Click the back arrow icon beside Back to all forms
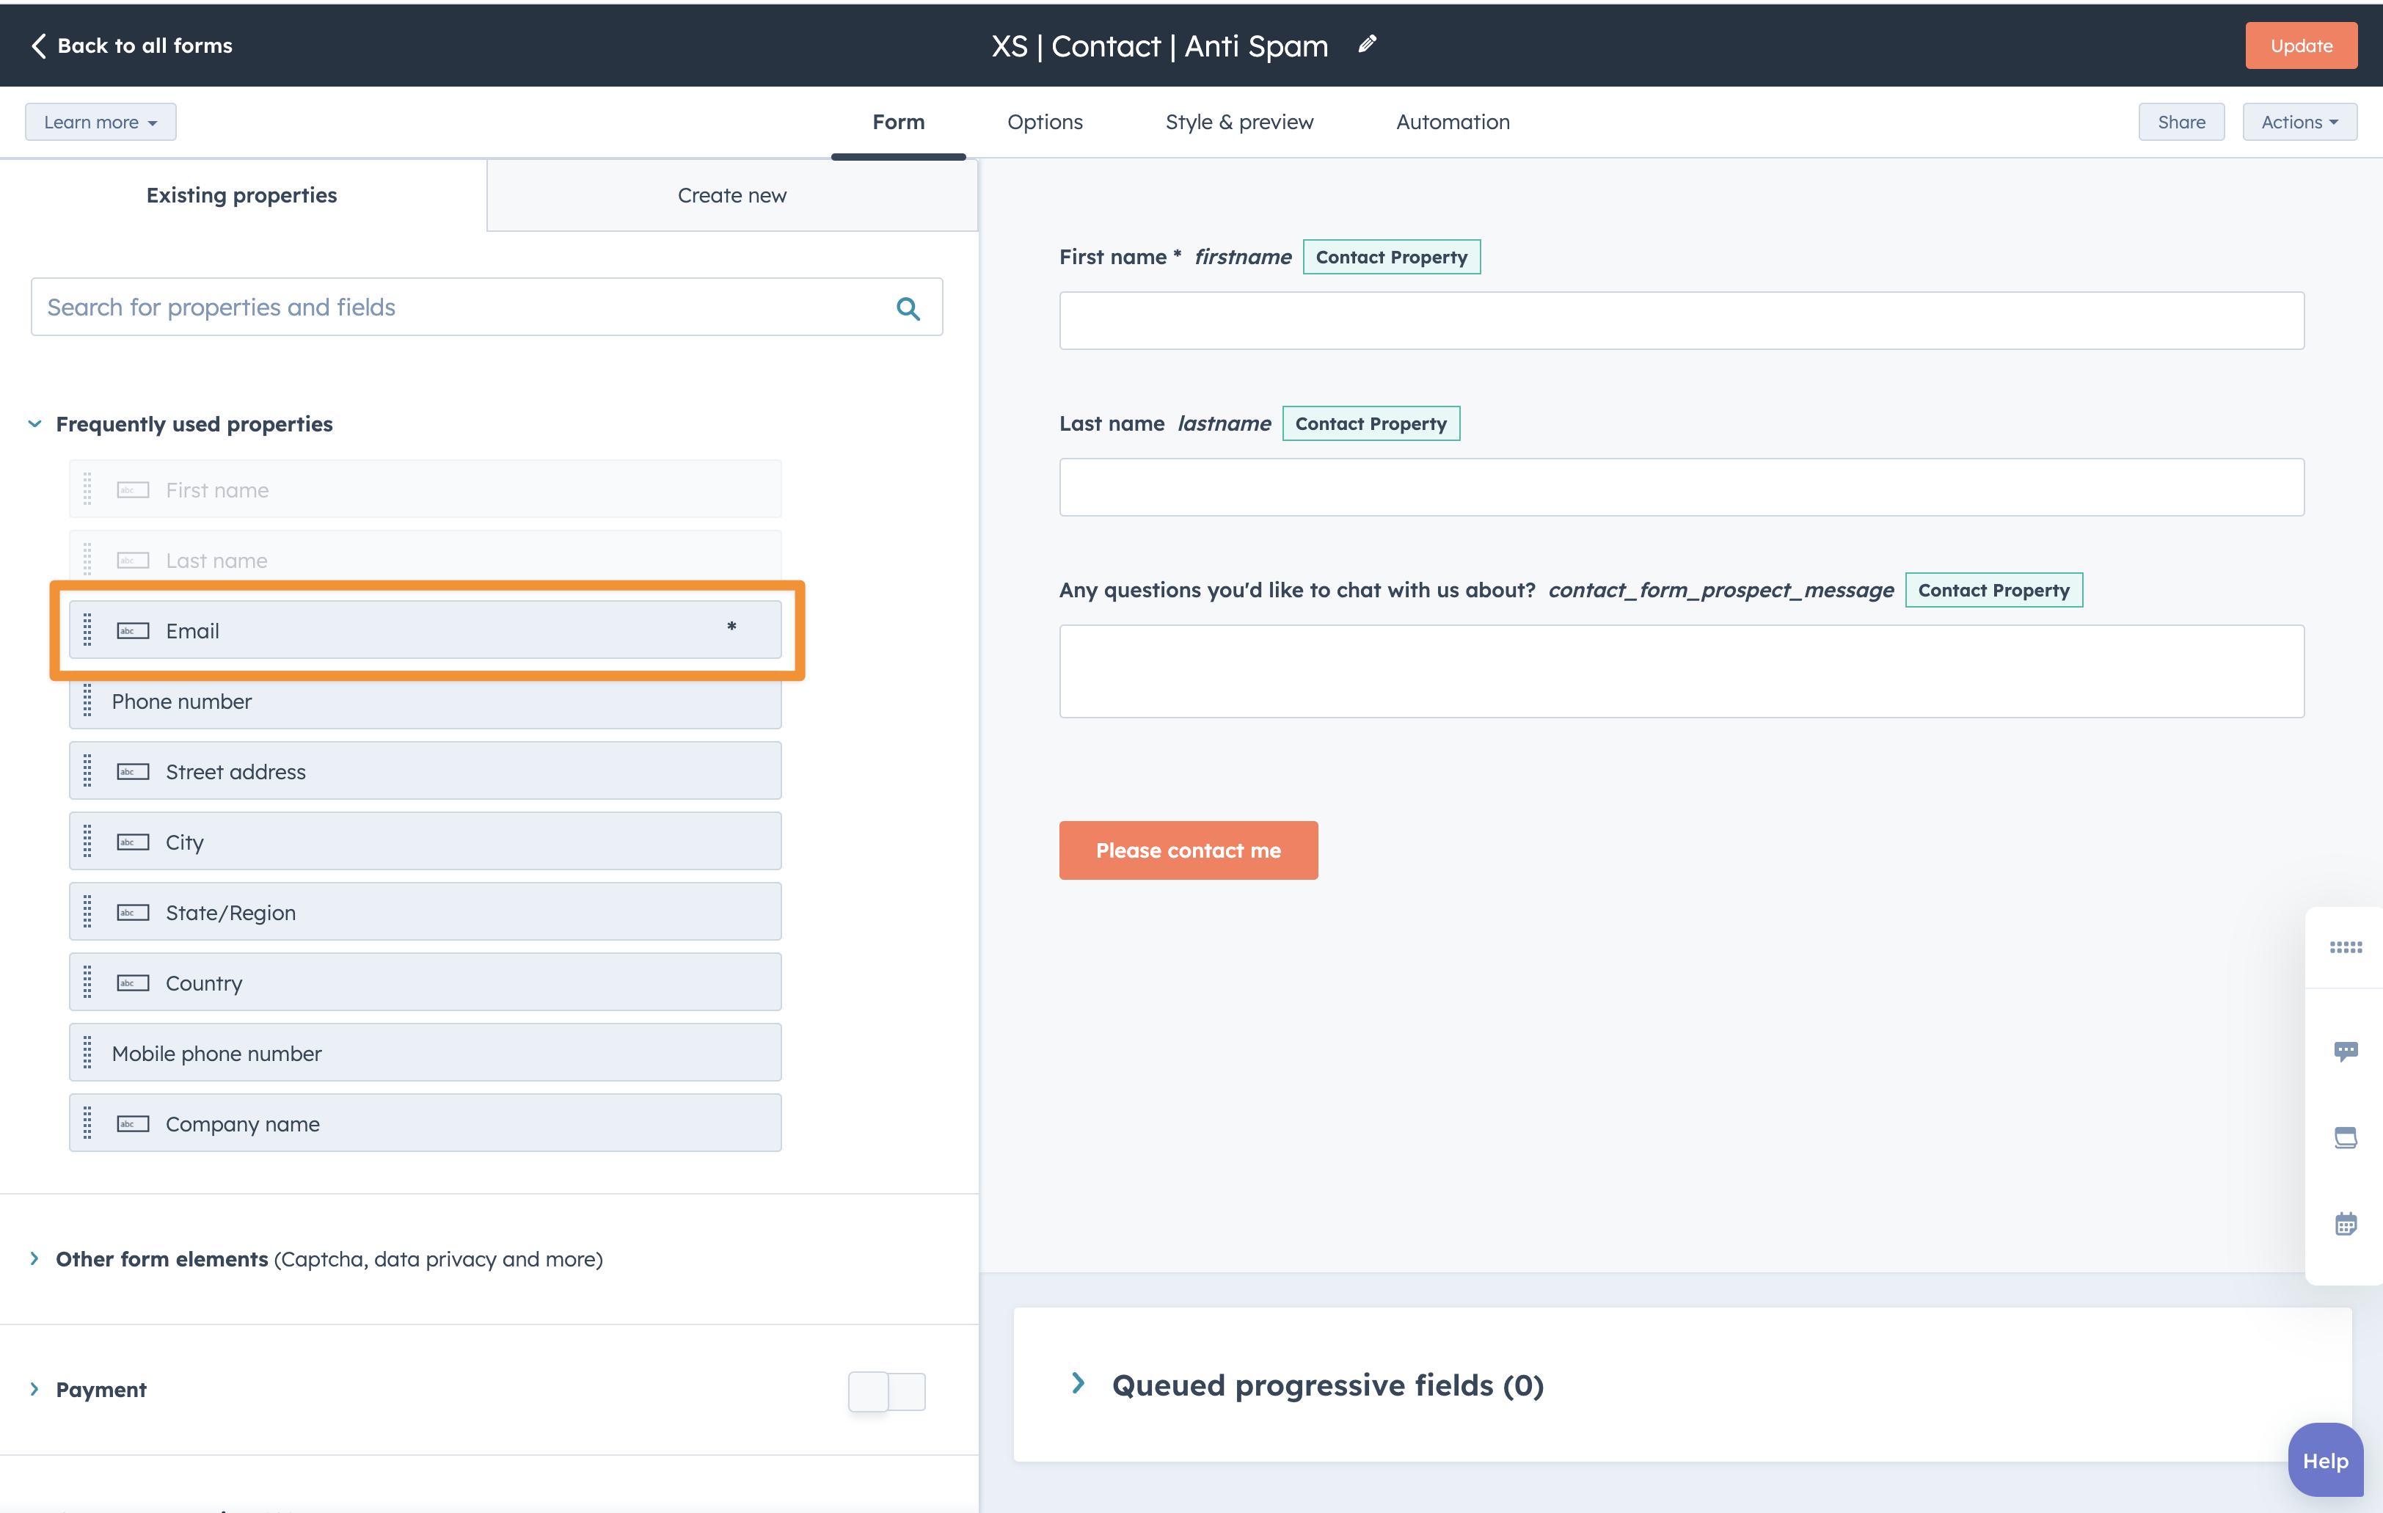 pos(39,45)
